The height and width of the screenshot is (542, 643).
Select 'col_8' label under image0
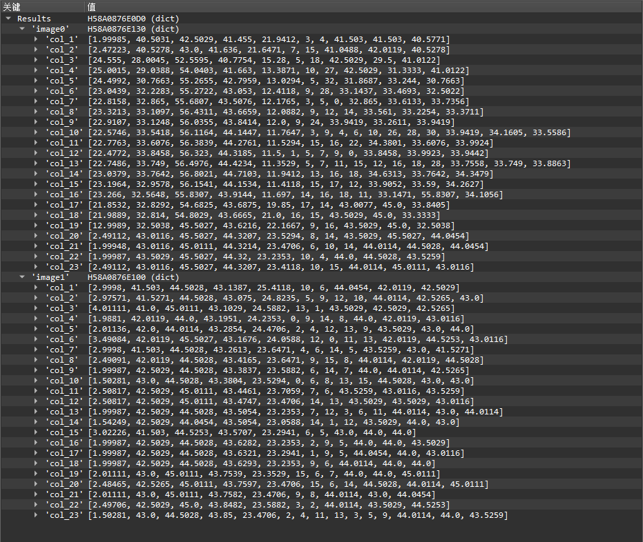tap(61, 112)
